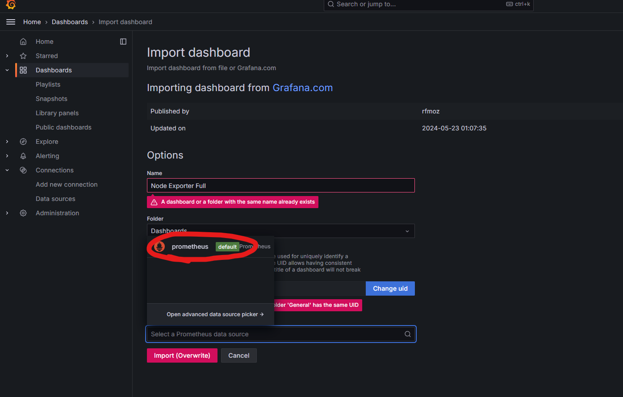Click the Connections plug icon
Screen dimensions: 623x397
[x=23, y=170]
